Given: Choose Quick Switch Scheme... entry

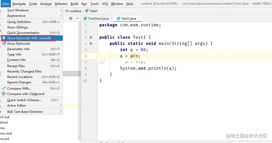Looking at the screenshot, I should tap(32, 100).
